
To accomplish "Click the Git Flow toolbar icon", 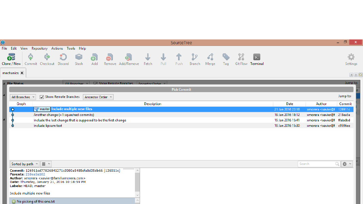I will point(241,57).
